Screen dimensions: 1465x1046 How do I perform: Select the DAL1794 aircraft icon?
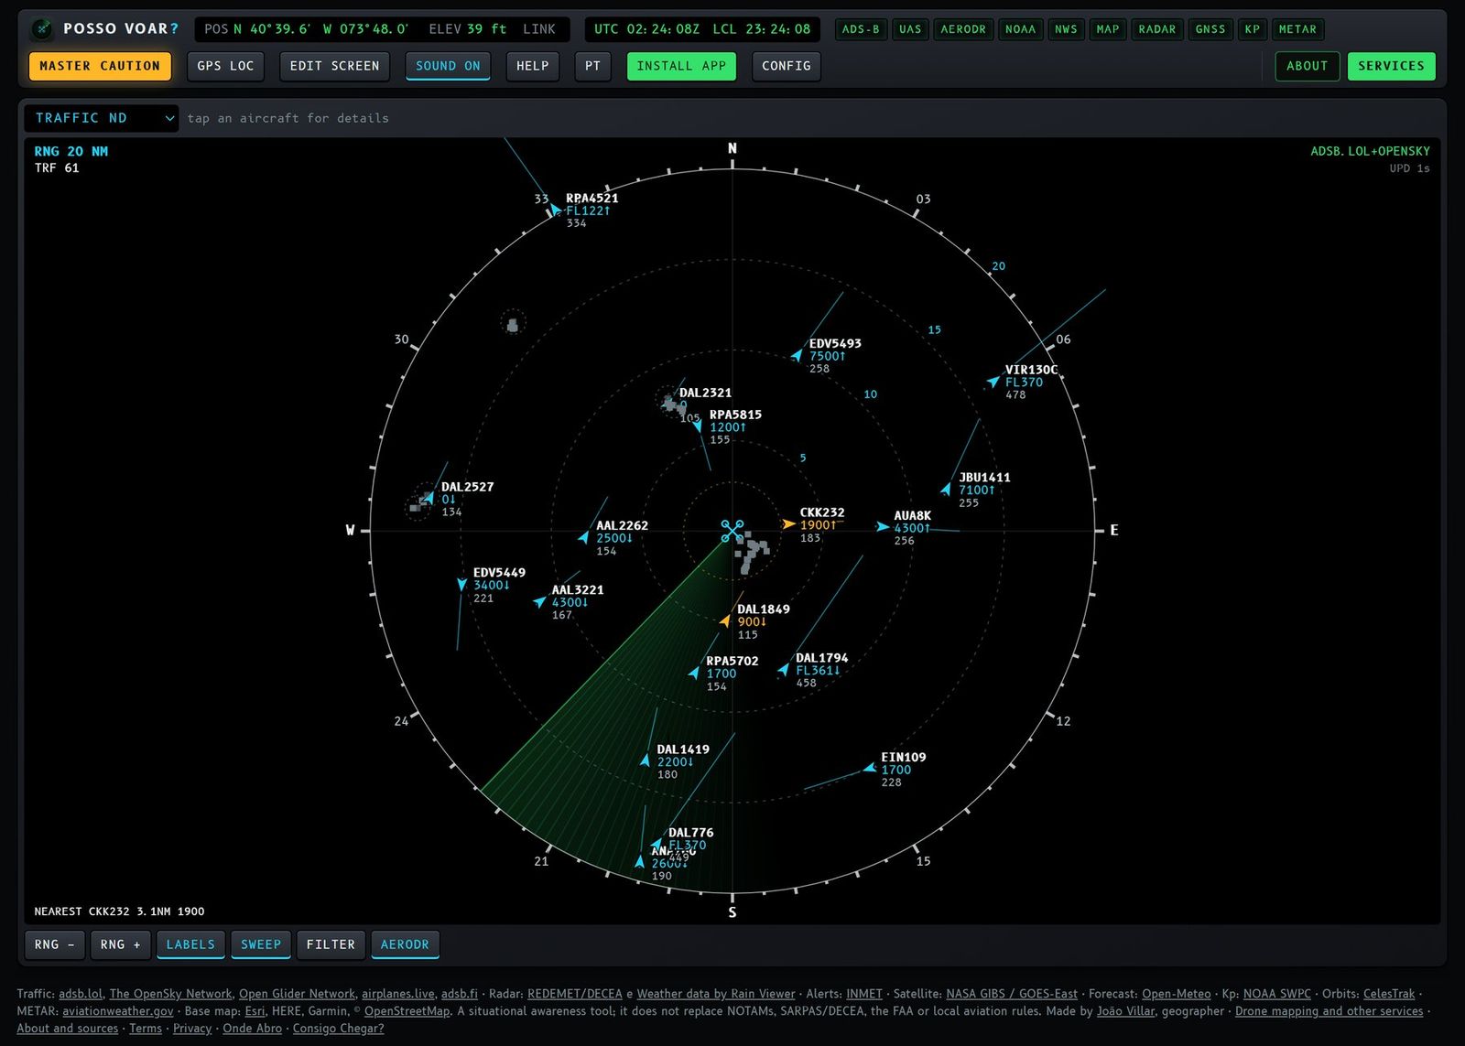click(x=783, y=670)
